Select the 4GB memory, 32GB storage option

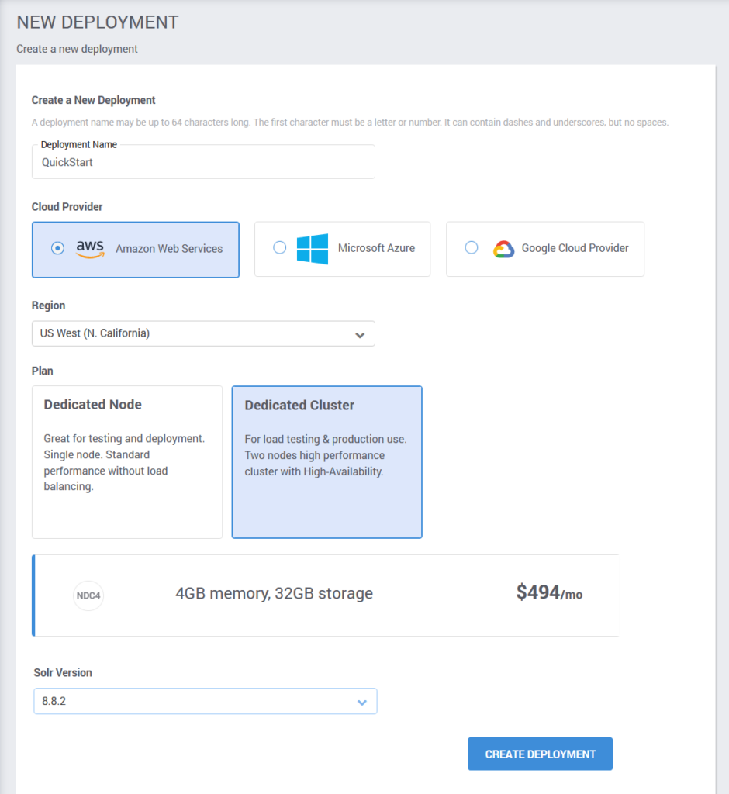point(326,595)
